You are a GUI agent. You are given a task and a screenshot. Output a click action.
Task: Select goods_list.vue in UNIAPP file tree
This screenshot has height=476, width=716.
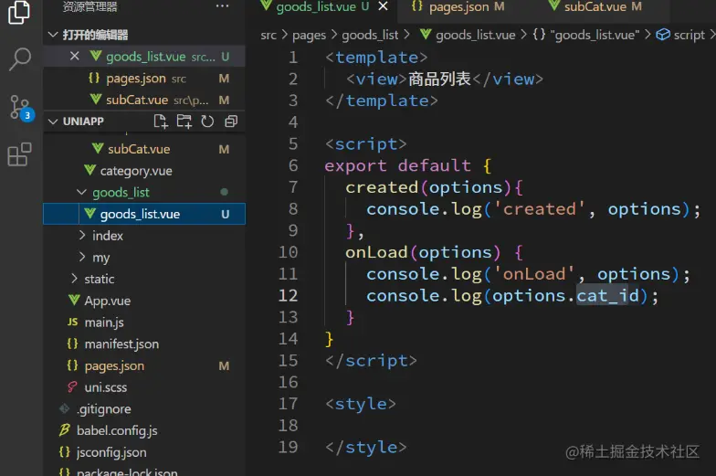(x=144, y=214)
